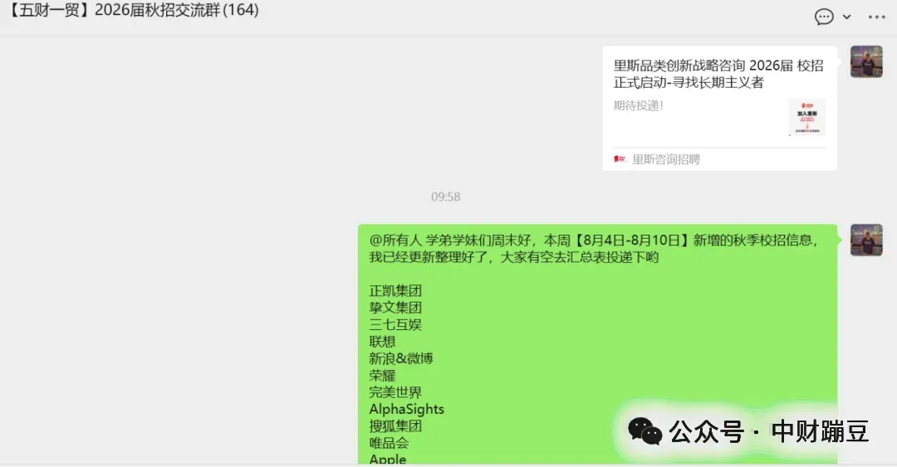Click the 期待投递! description text
The image size is (897, 467).
pyautogui.click(x=639, y=105)
